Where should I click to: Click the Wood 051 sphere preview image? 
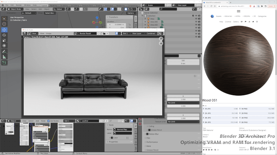[x=239, y=61]
